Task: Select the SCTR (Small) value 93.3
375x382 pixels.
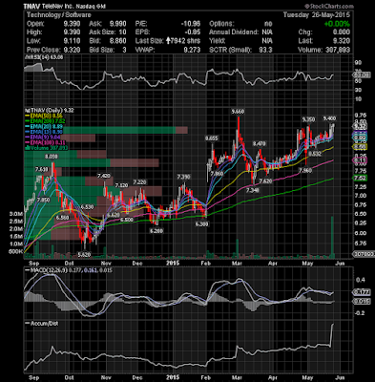Action: click(265, 50)
